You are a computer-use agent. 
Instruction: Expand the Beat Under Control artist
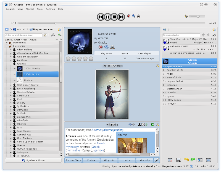10,85
